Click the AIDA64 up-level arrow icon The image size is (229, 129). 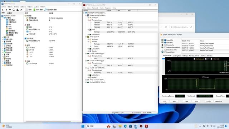click(10, 10)
